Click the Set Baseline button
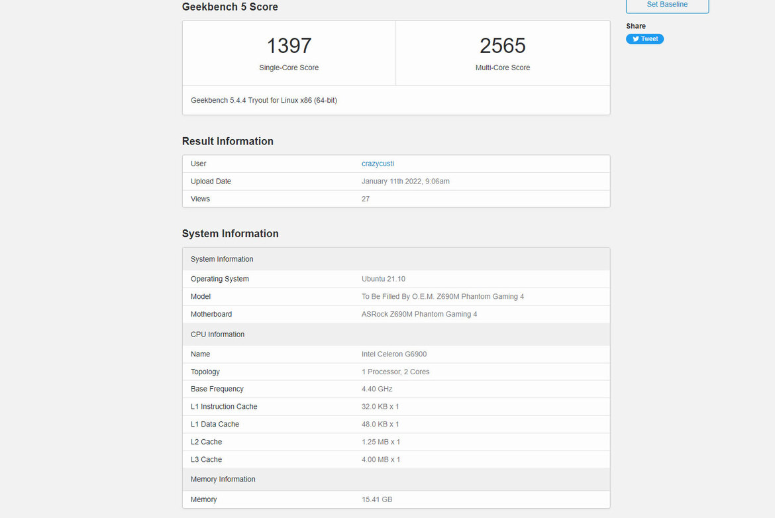Image resolution: width=775 pixels, height=518 pixels. click(x=667, y=5)
